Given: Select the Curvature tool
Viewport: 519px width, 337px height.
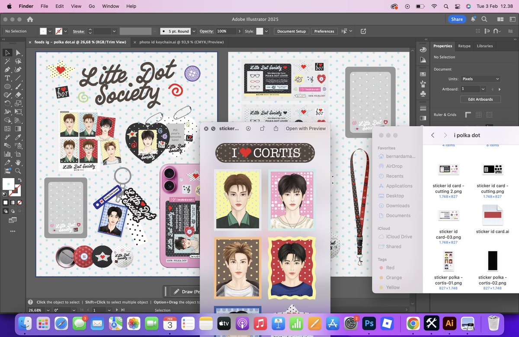Looking at the screenshot, I should (x=18, y=70).
